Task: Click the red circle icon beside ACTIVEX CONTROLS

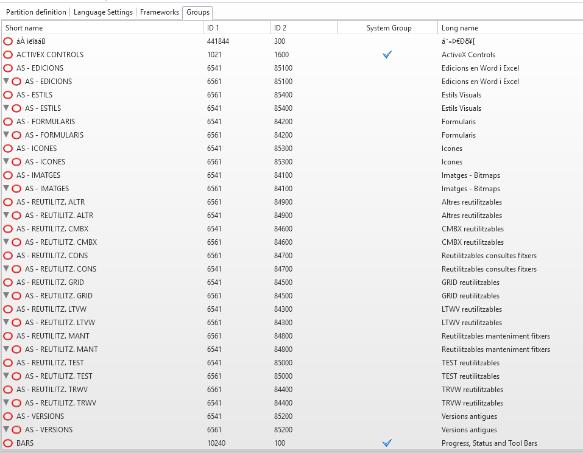Action: point(8,55)
